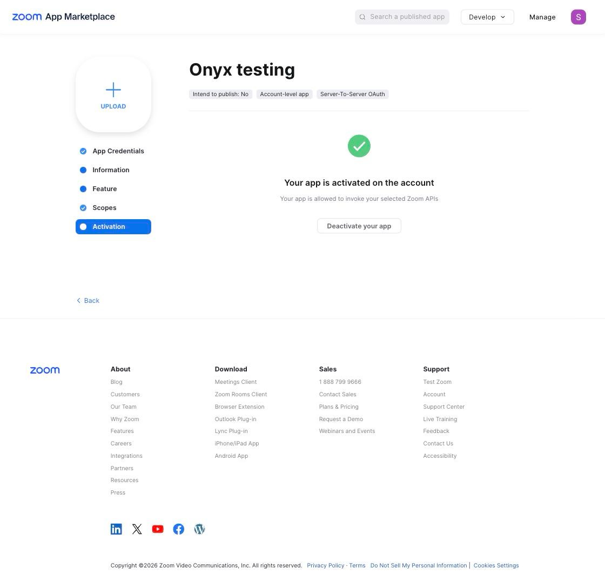Image resolution: width=605 pixels, height=582 pixels.
Task: Open Do Not Sell My Personal Information
Action: 418,565
